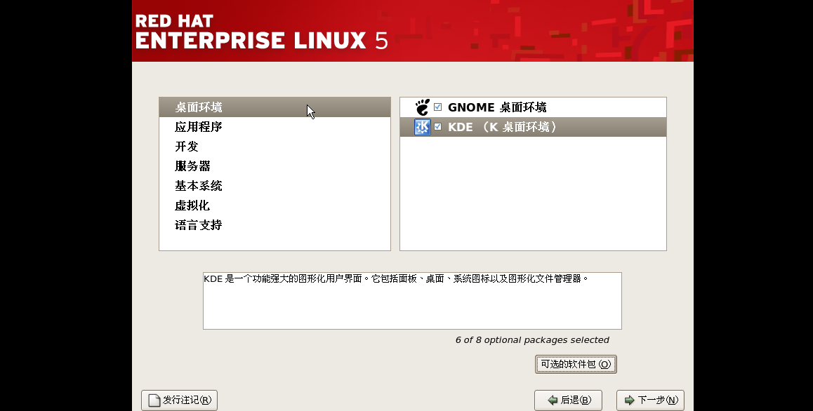
Task: Uncheck the KDE（K 桌面环境）checkbox
Action: click(437, 127)
